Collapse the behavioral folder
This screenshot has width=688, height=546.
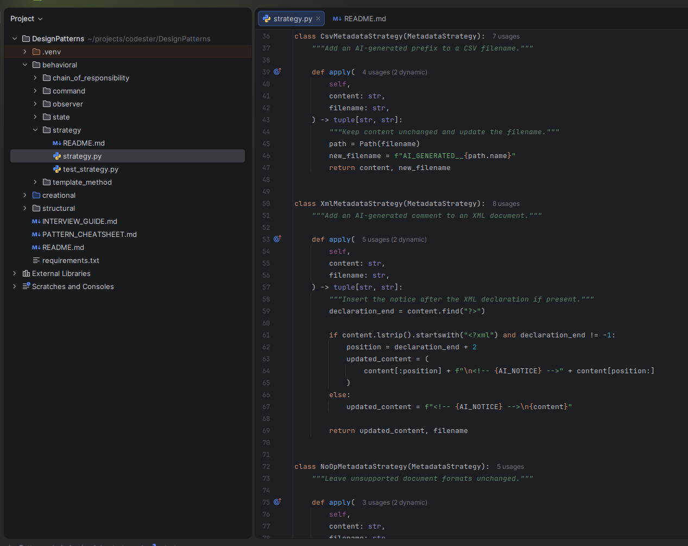pos(25,65)
